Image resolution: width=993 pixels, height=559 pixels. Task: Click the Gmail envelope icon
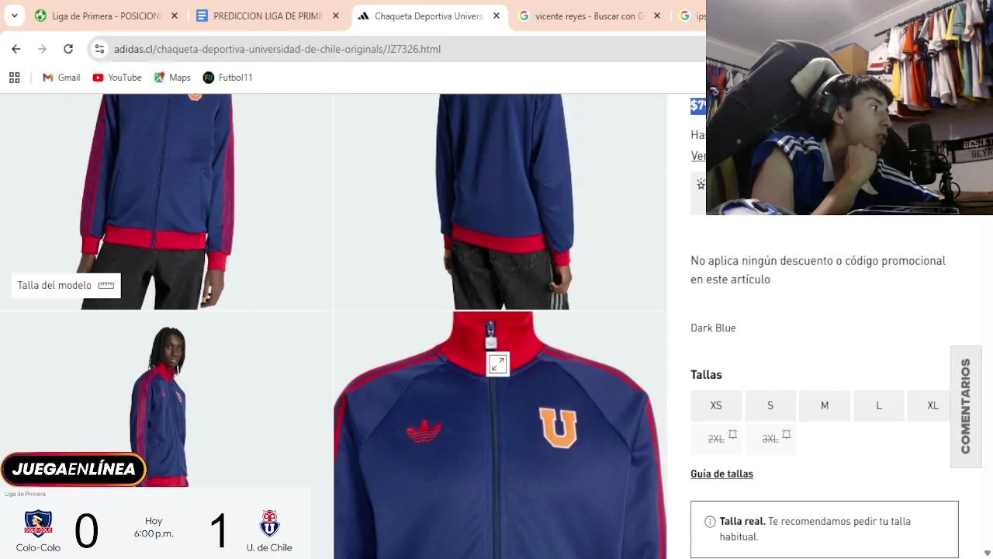pos(47,78)
